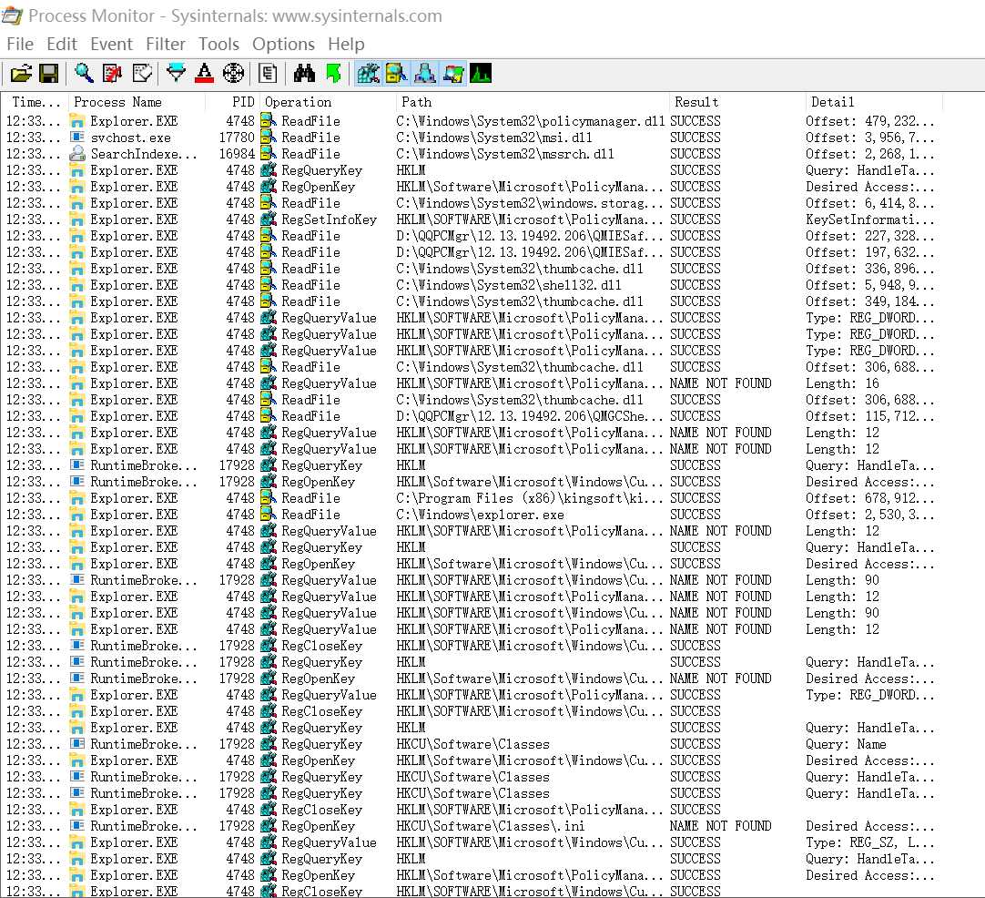Select path C:\Windows\explorer.exe
Image resolution: width=985 pixels, height=898 pixels.
click(480, 515)
